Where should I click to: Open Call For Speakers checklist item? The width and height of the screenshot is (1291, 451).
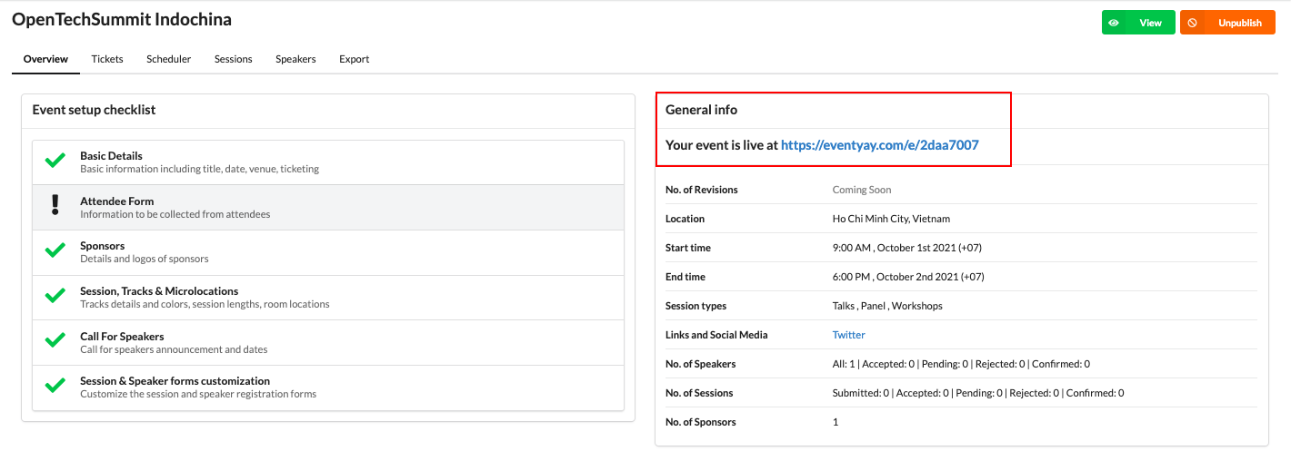(328, 342)
